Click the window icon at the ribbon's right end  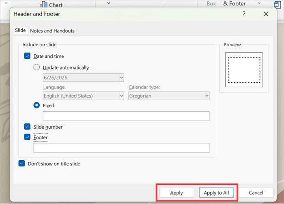277,4
